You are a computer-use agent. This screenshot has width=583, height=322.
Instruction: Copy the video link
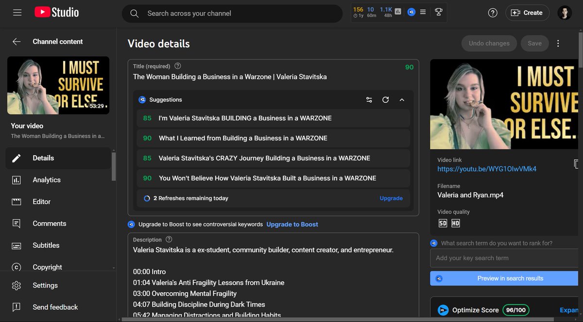point(576,164)
